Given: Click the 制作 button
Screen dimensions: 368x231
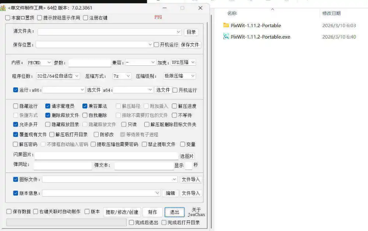Looking at the screenshot, I should pos(153,212).
